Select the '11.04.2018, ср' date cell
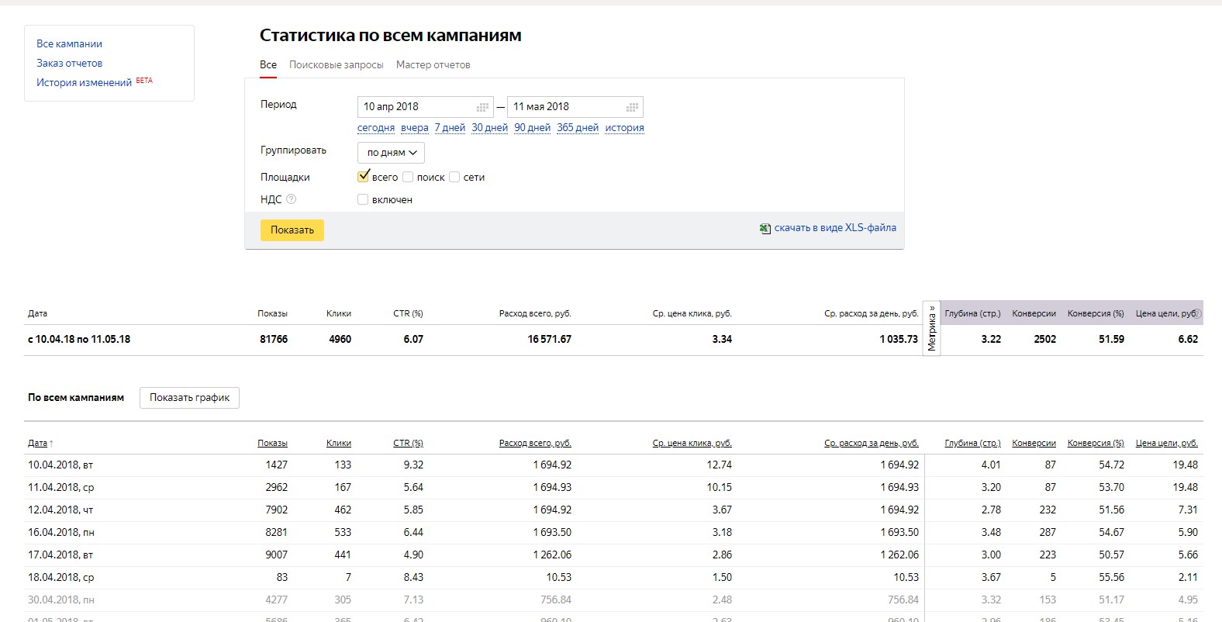The image size is (1222, 622). [x=60, y=487]
